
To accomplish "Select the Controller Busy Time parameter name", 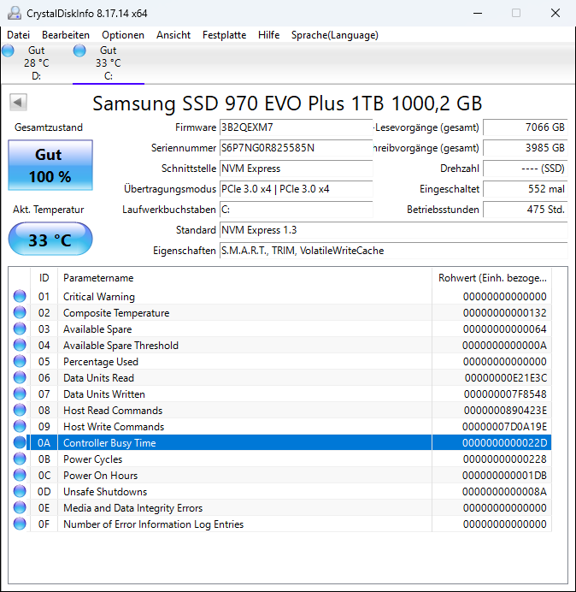I will [x=109, y=443].
